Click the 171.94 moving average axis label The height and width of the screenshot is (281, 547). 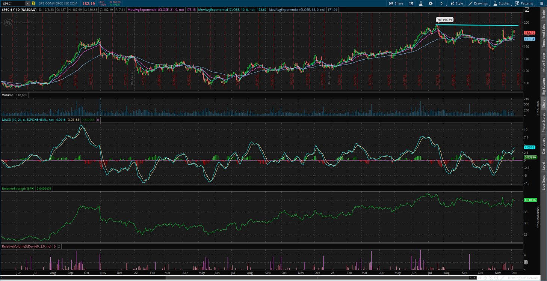click(530, 39)
